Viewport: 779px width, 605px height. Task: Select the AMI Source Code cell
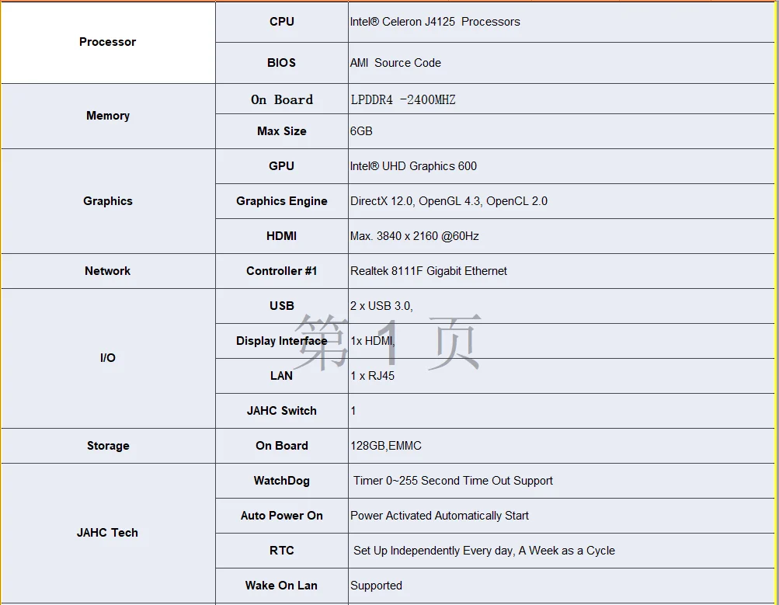click(395, 63)
